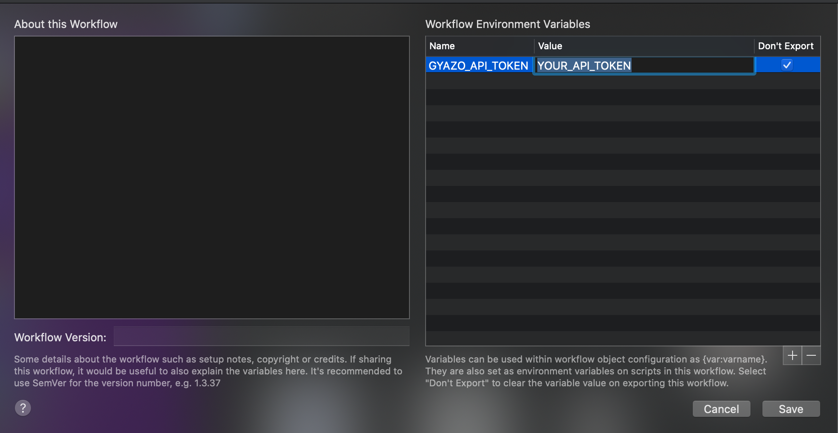838x433 pixels.
Task: Click the Workflow Version input field
Action: click(262, 336)
